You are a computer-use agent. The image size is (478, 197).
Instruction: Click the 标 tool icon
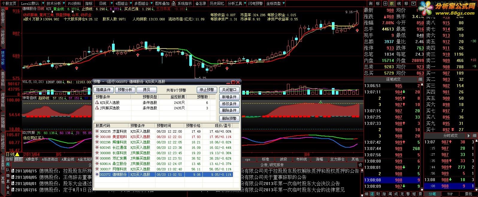coord(378,3)
